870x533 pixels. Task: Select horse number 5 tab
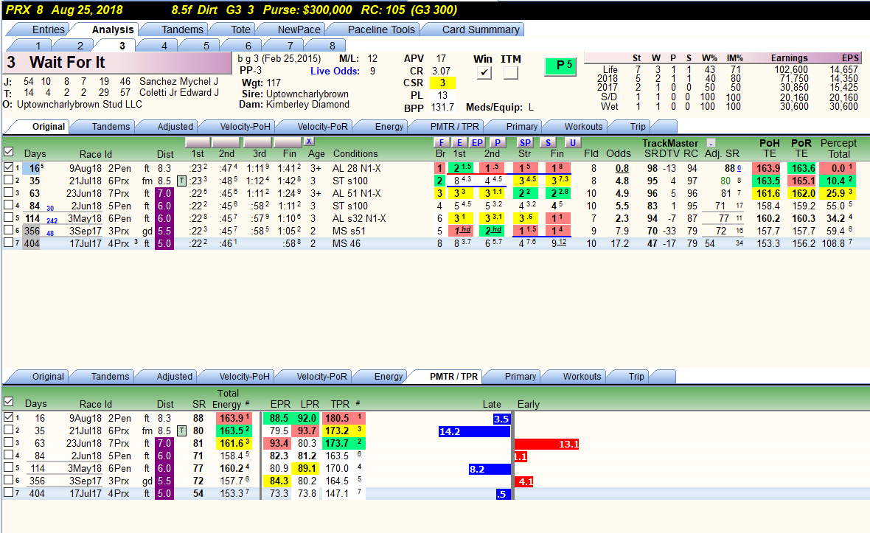pos(206,46)
